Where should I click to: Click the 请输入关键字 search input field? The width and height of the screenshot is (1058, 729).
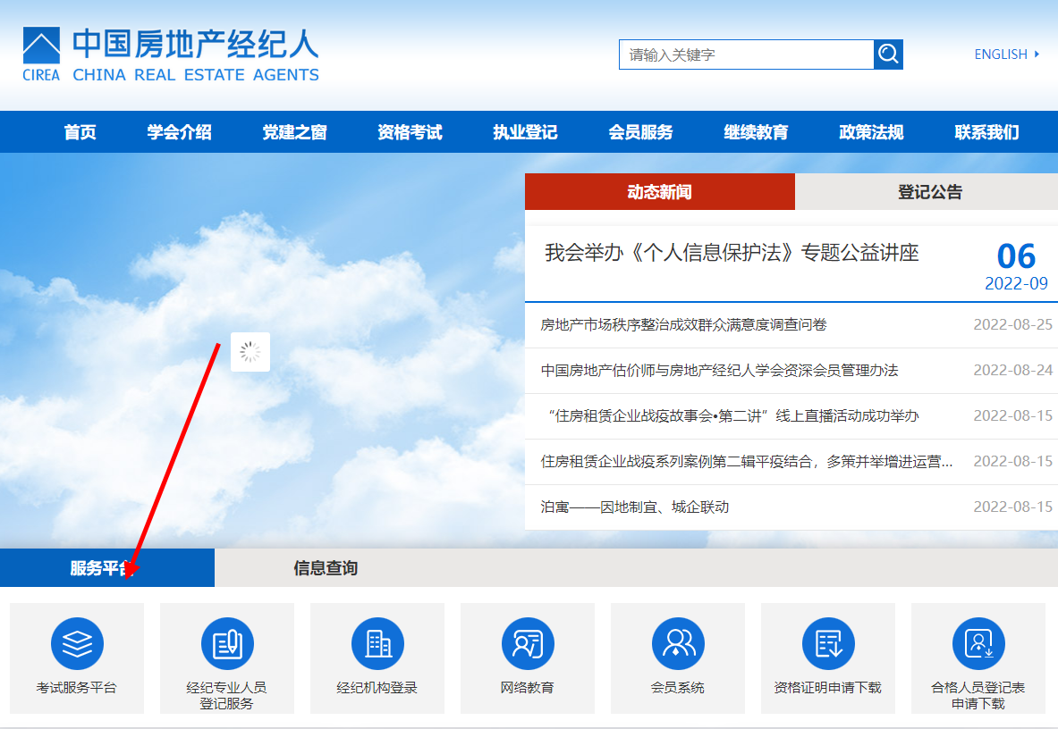[747, 54]
